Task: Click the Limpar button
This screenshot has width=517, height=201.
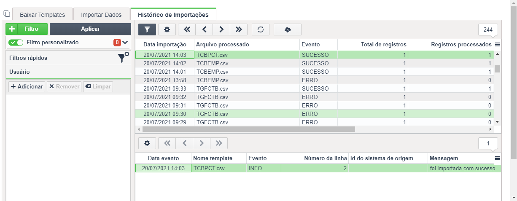Action: (98, 86)
